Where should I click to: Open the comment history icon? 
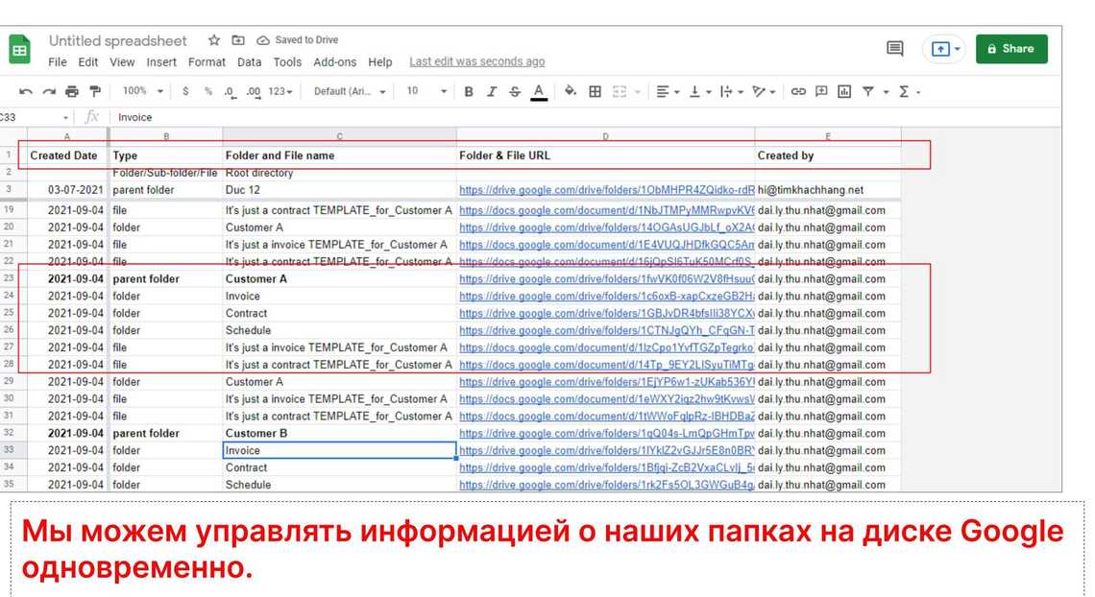(894, 48)
